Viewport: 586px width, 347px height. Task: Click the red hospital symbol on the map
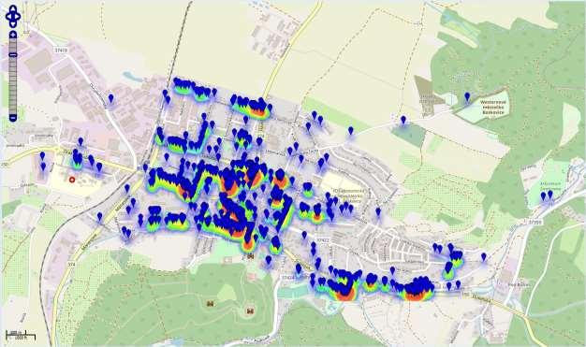click(72, 180)
